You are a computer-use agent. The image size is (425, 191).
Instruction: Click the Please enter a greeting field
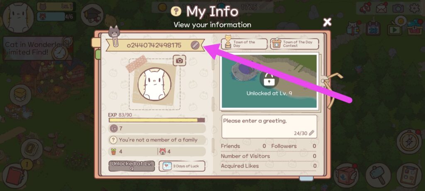click(x=269, y=126)
